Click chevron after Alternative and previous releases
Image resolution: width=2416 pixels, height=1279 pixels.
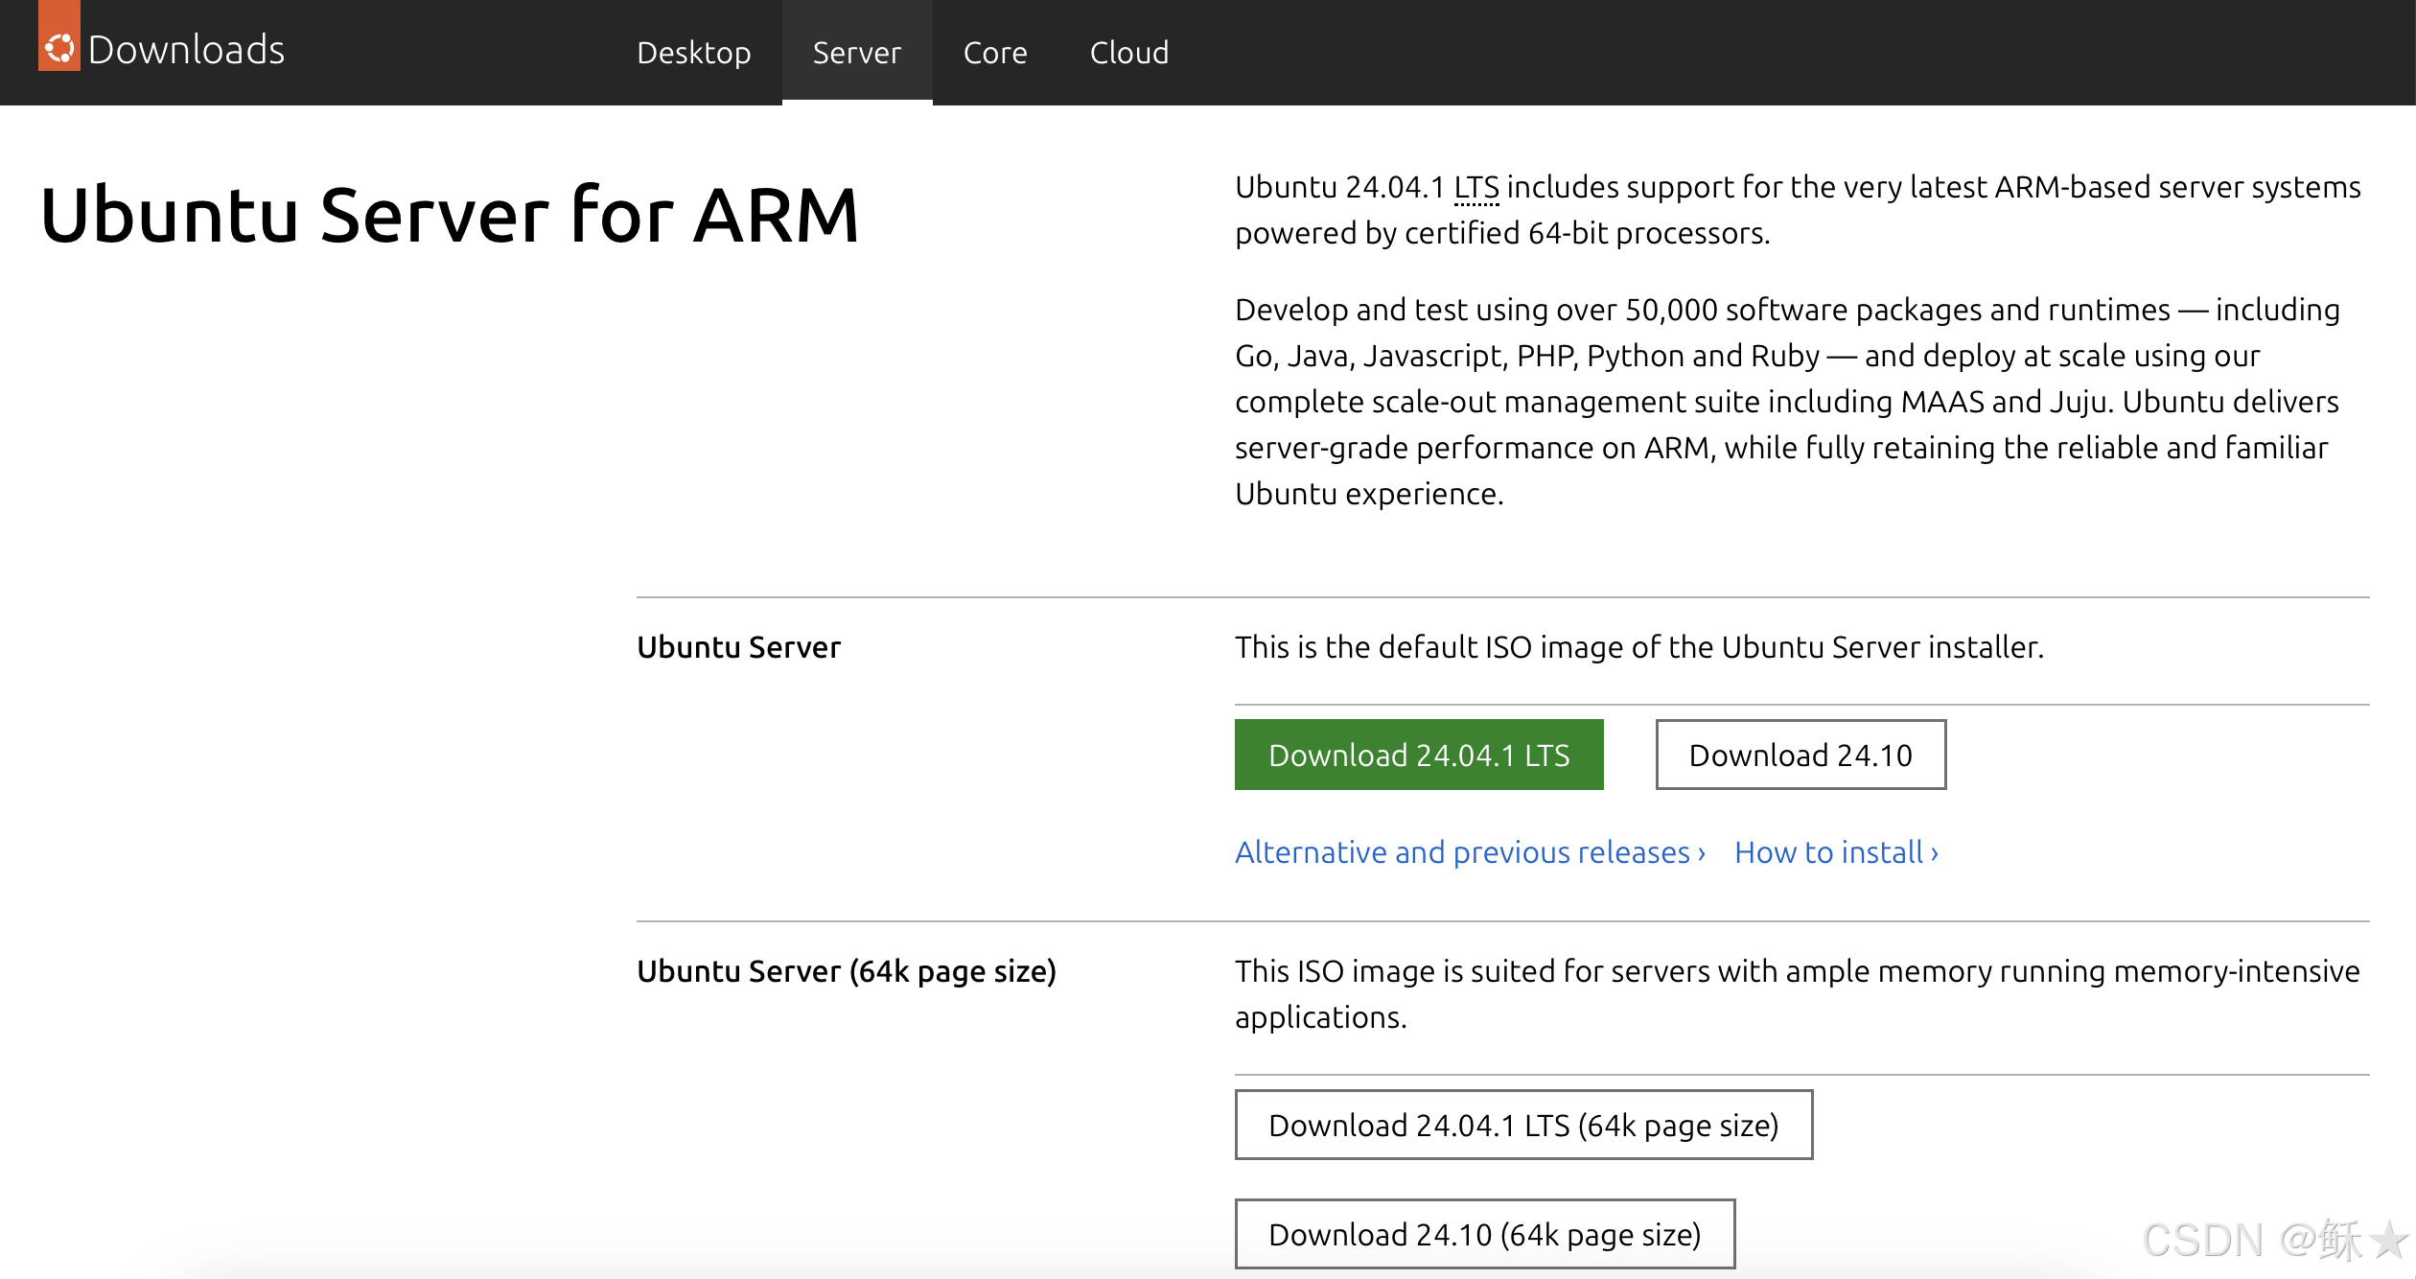(1702, 853)
